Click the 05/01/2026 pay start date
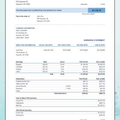120x120 pixels. tap(67, 50)
